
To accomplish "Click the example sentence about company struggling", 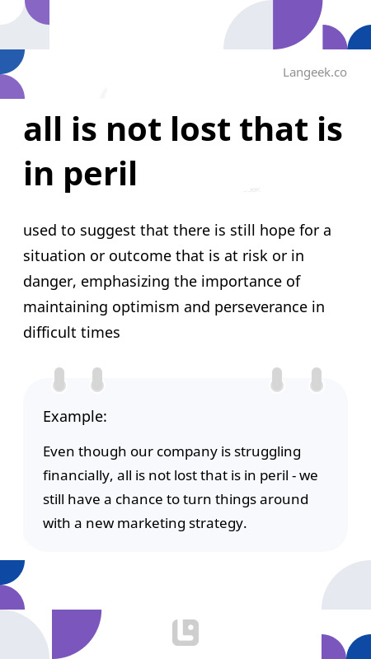I will pos(180,488).
